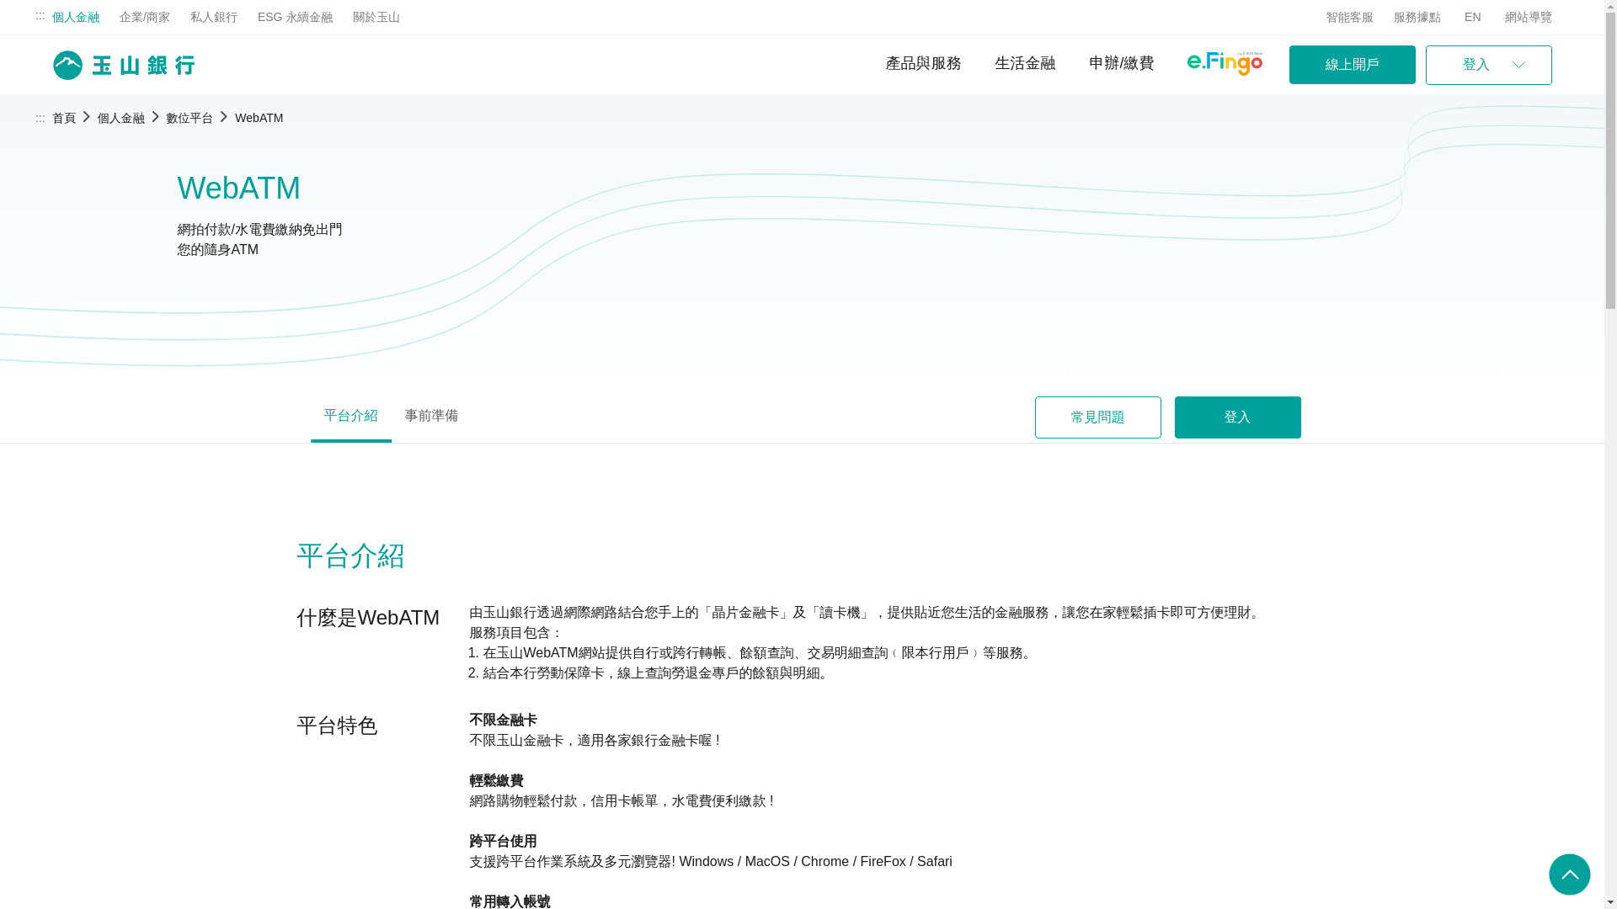
Task: Open the 生活金融 menu
Action: coord(1024,63)
